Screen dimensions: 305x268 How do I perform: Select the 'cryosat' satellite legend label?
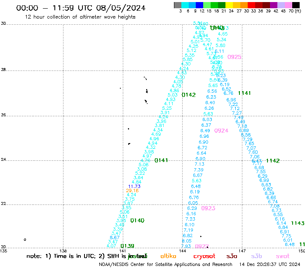pyautogui.click(x=204, y=256)
